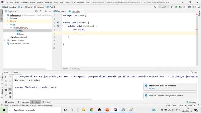
Task: Open PowerPoint from the taskbar
Action: coord(107,110)
